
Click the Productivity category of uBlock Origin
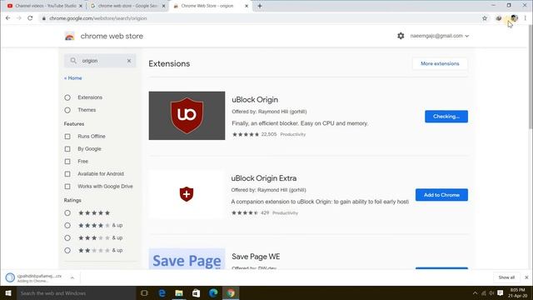pos(292,134)
